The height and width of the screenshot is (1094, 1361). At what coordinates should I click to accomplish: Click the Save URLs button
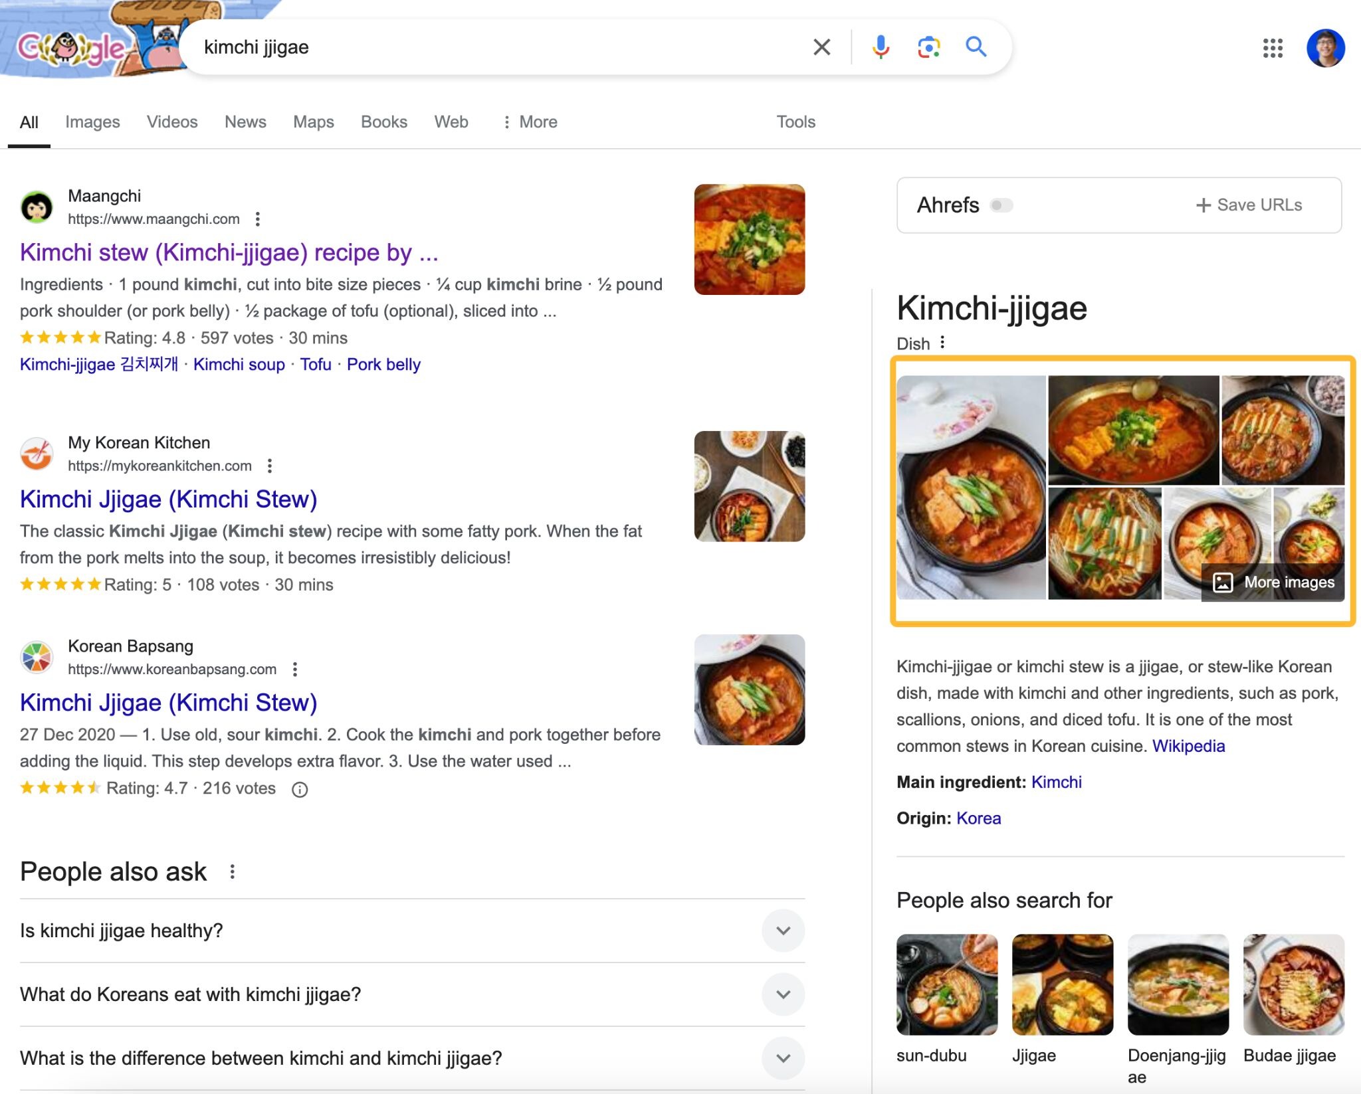click(x=1249, y=205)
